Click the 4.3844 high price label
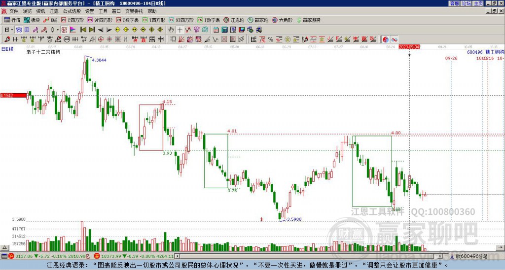 (99, 60)
